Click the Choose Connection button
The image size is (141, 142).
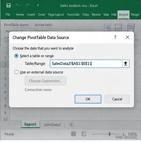(45, 81)
